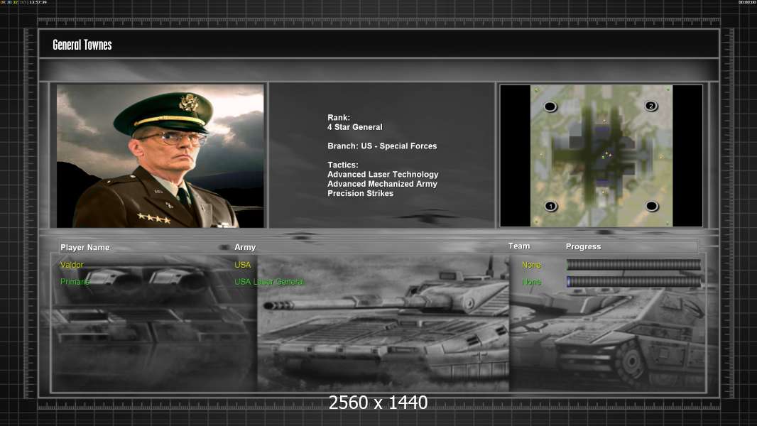Click the 'Player Name' column header
This screenshot has height=426, width=757.
coord(85,248)
